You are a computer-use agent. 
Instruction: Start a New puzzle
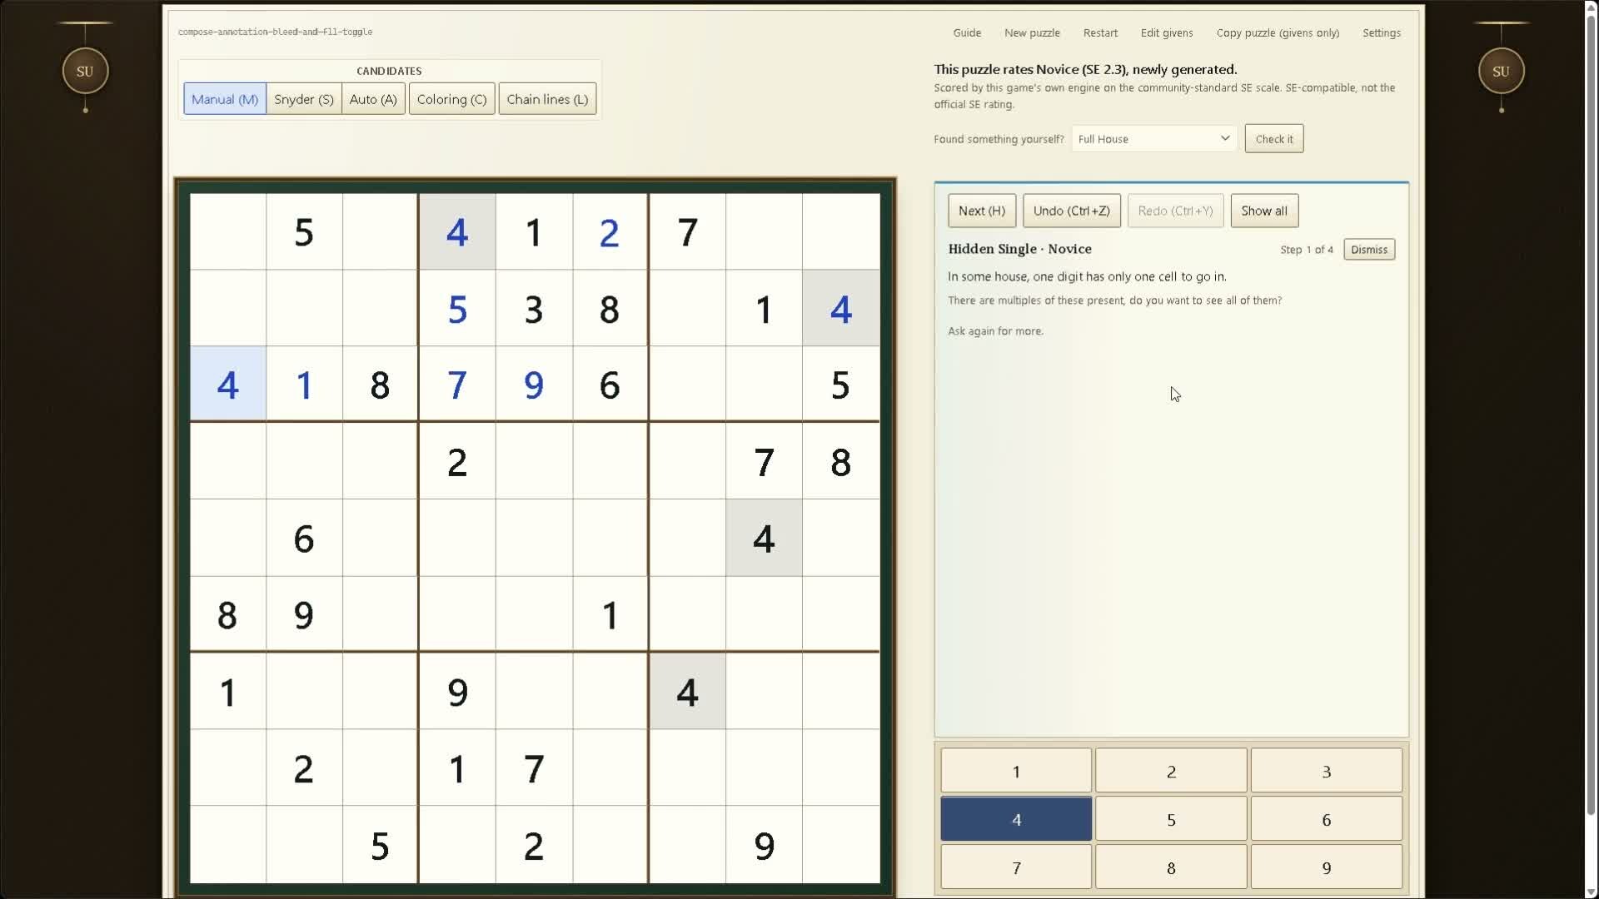pos(1032,33)
